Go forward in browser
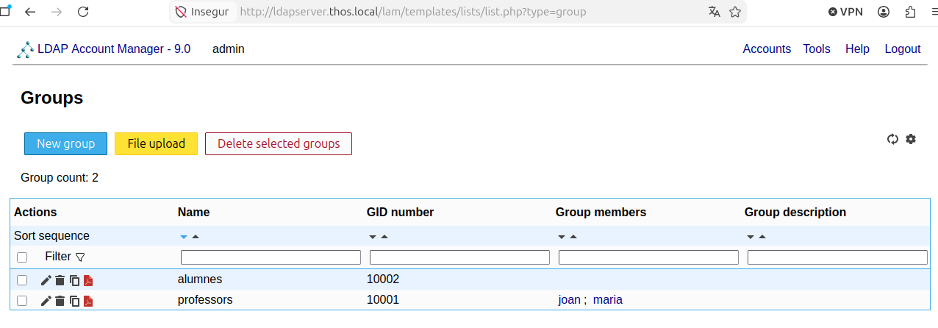This screenshot has width=938, height=328. tap(57, 12)
